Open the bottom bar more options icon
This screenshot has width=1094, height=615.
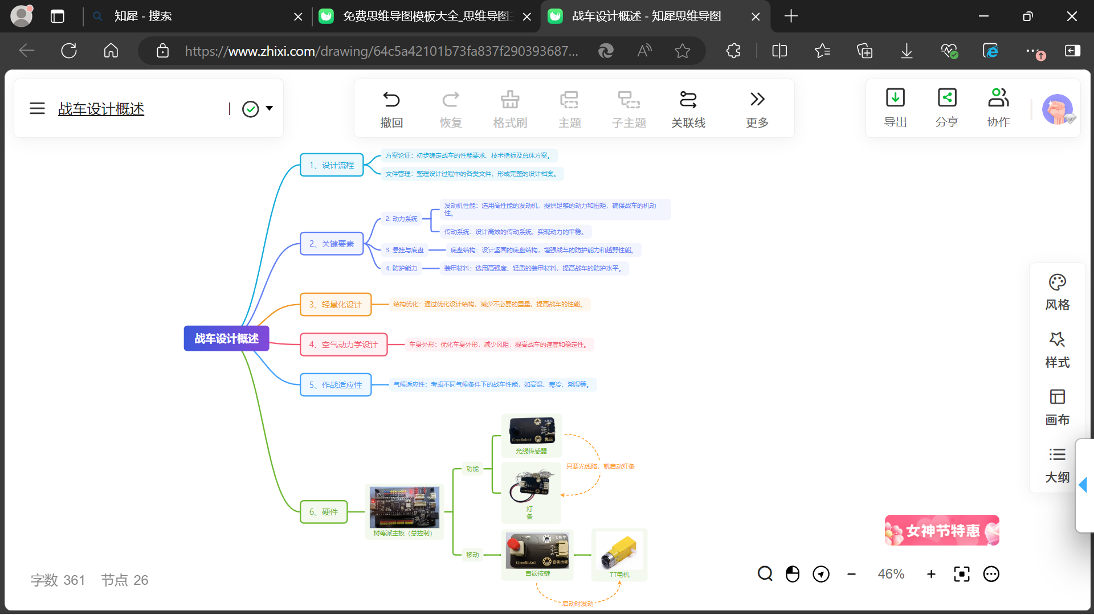991,574
